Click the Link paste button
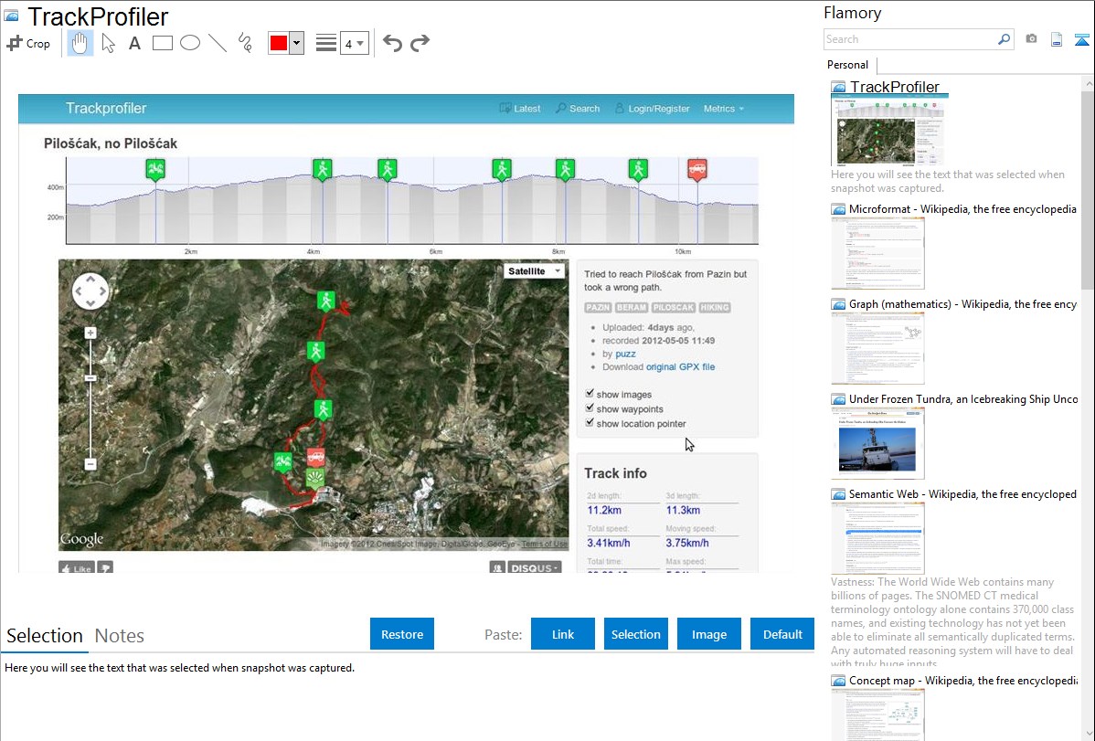 (563, 634)
